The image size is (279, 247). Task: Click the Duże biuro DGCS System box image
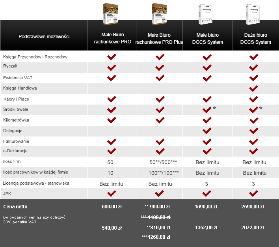coord(253,15)
